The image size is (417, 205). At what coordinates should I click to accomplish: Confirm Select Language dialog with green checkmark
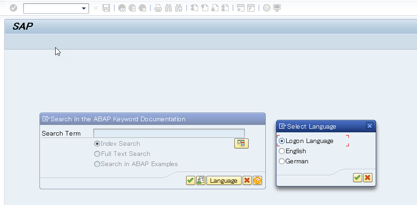(358, 177)
